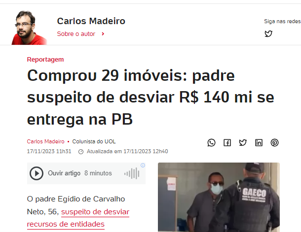Viewport: 301px width, 232px height.
Task: Share article on LinkedIn icon
Action: [x=259, y=143]
